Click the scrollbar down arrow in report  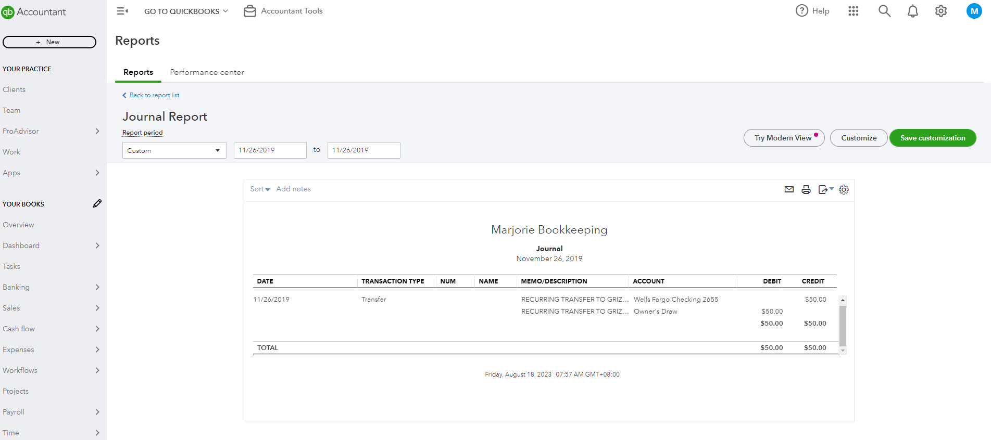click(x=843, y=351)
